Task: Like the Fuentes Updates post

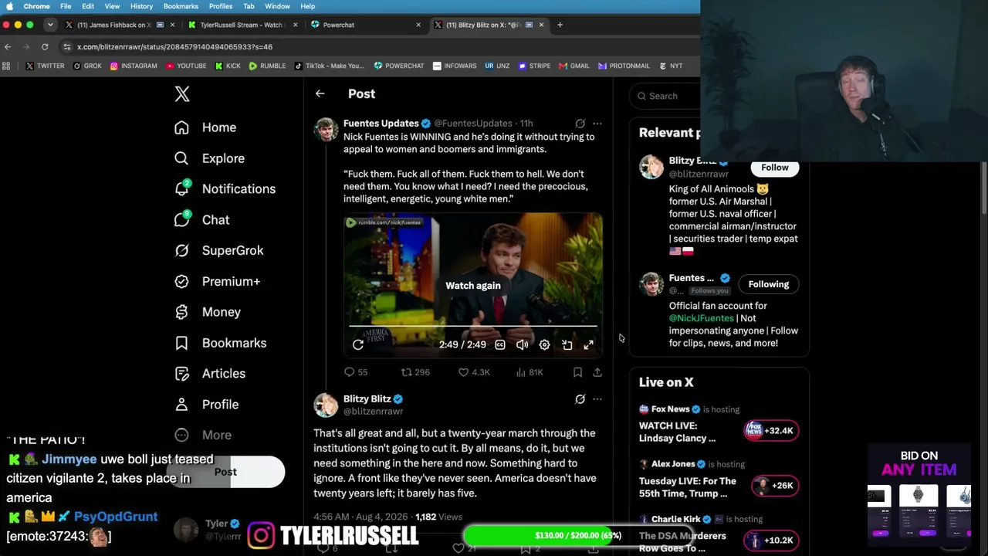Action: coord(474,372)
